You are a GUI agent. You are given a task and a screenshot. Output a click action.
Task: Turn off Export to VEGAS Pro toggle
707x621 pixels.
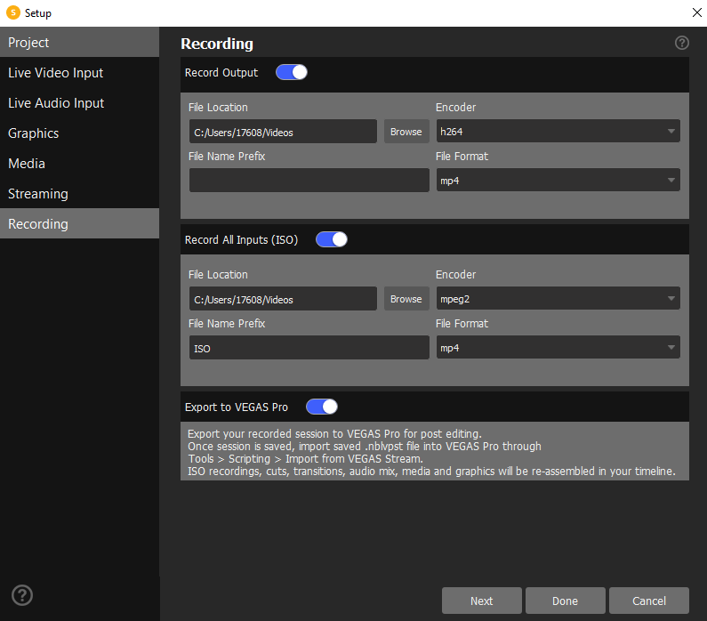pyautogui.click(x=322, y=407)
